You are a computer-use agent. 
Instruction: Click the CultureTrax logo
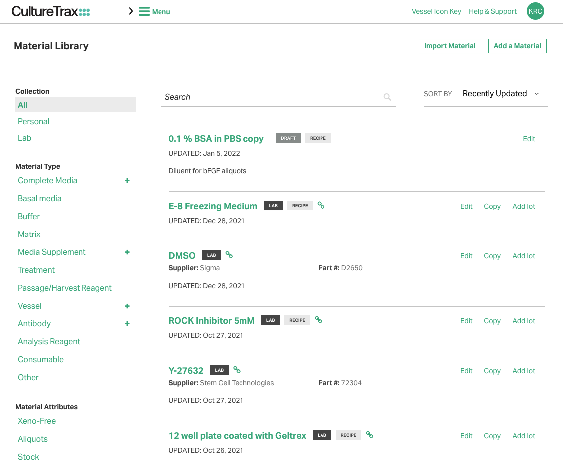51,11
